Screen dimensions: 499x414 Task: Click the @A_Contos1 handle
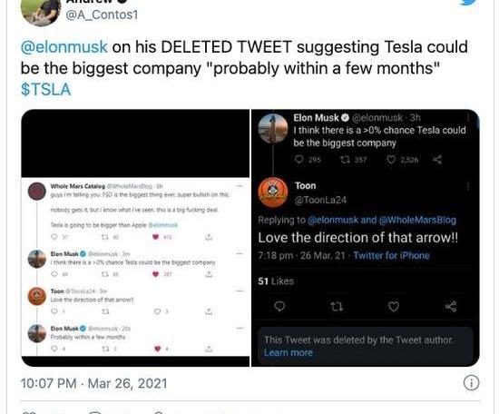click(102, 15)
